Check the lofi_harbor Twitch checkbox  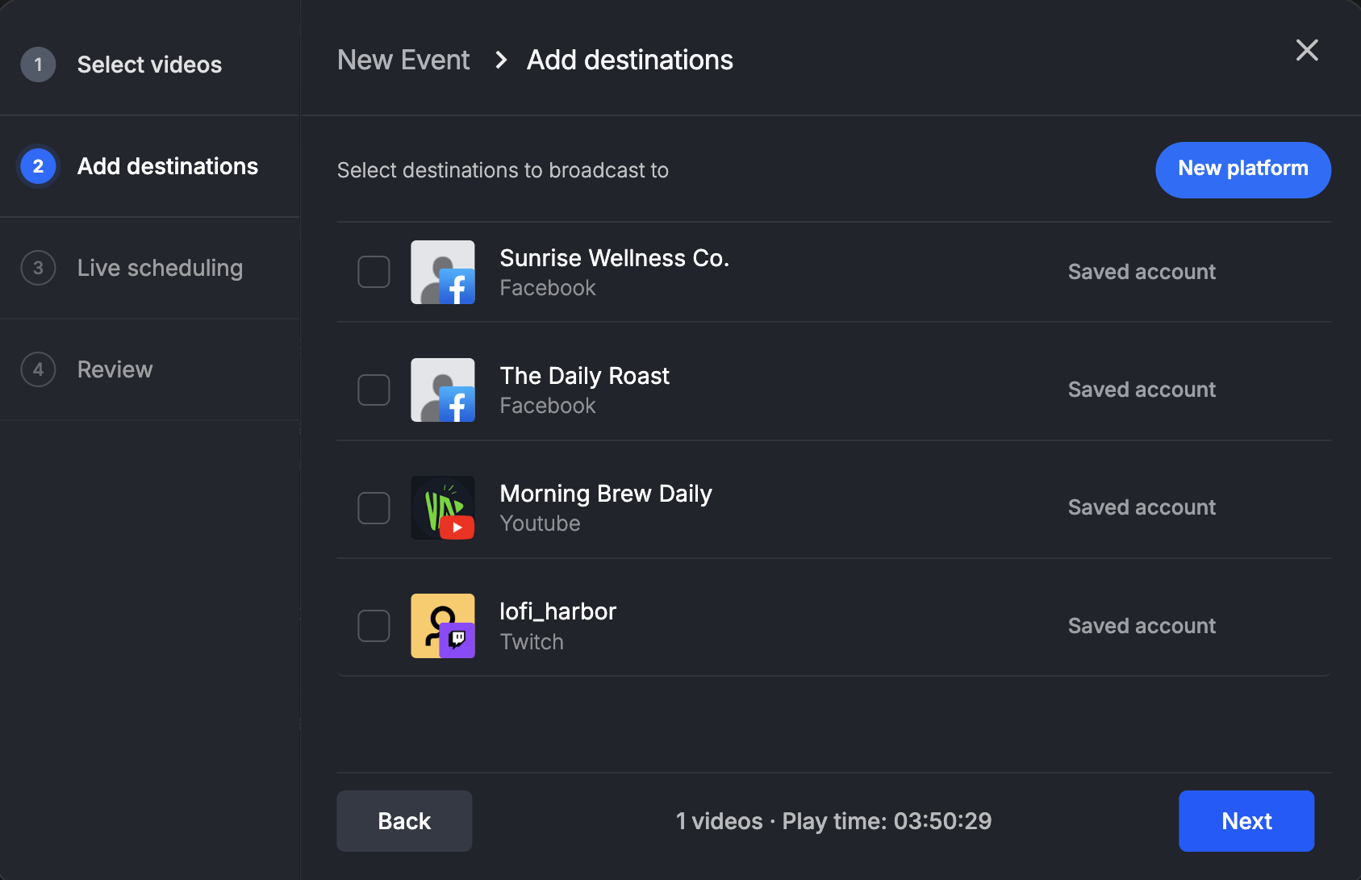tap(374, 626)
